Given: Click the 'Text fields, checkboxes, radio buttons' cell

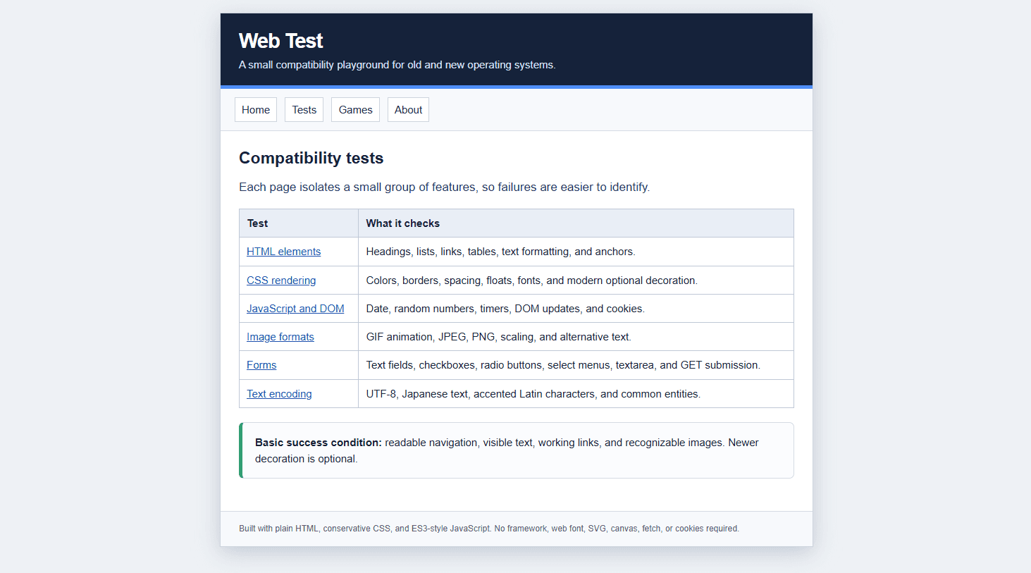Looking at the screenshot, I should tap(576, 365).
